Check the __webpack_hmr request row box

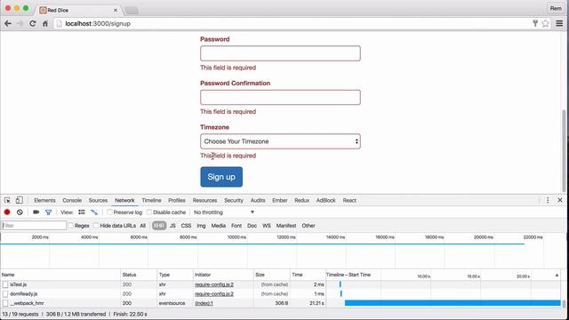[x=5, y=303]
